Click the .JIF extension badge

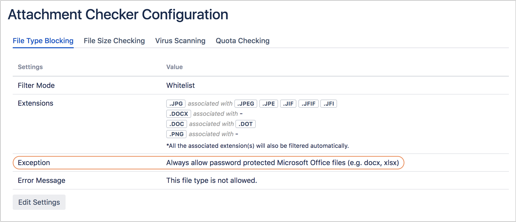[288, 103]
